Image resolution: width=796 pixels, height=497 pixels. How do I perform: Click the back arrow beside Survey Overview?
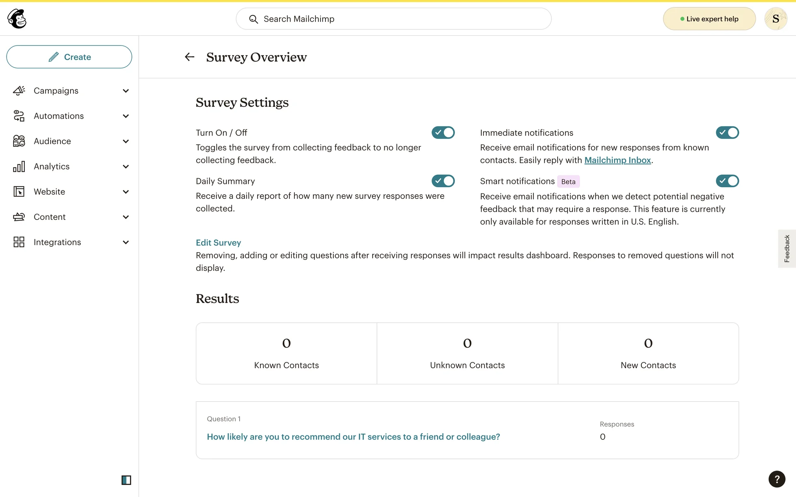coord(189,57)
